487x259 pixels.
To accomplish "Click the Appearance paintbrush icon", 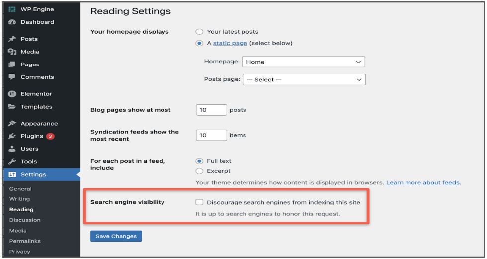I will 12,124.
